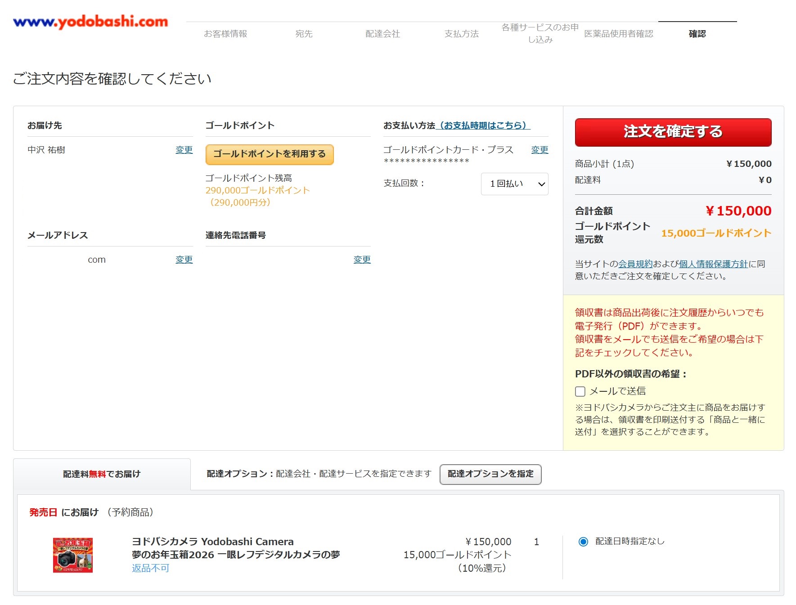Open the 個人情報保護方針 privacy link
Image resolution: width=796 pixels, height=605 pixels.
[x=713, y=264]
